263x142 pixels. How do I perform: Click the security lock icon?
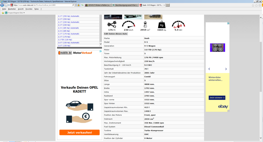pos(78,5)
